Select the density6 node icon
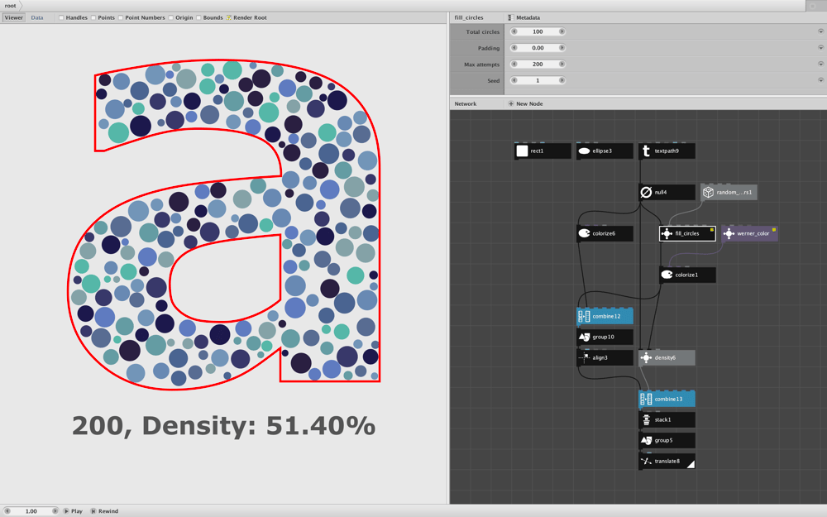This screenshot has height=517, width=827. click(x=646, y=357)
